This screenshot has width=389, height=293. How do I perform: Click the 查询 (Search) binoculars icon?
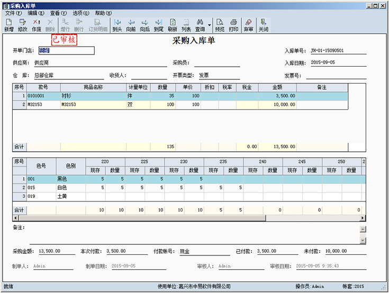pos(200,25)
